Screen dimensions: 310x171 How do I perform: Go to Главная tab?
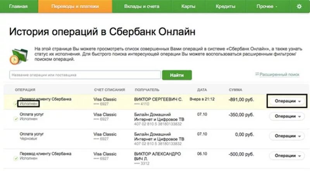[x=18, y=6]
